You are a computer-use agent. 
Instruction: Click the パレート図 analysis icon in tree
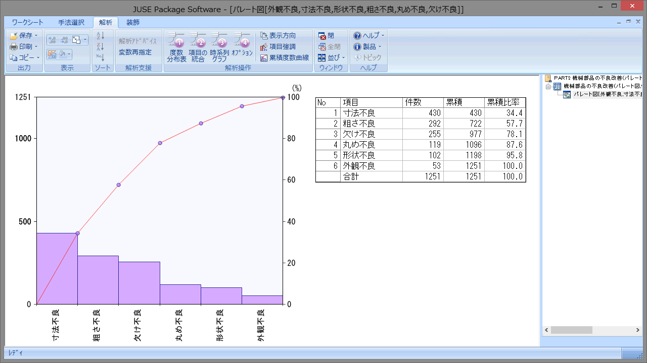[567, 94]
